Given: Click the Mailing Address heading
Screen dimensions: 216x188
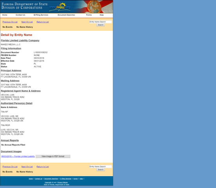Looking at the screenshot, I should 10,81.
